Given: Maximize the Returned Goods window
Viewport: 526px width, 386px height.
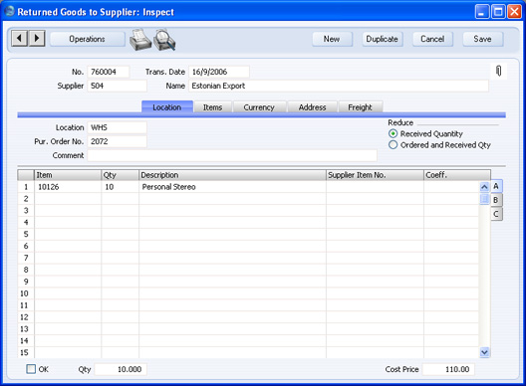Looking at the screenshot, I should [498, 12].
